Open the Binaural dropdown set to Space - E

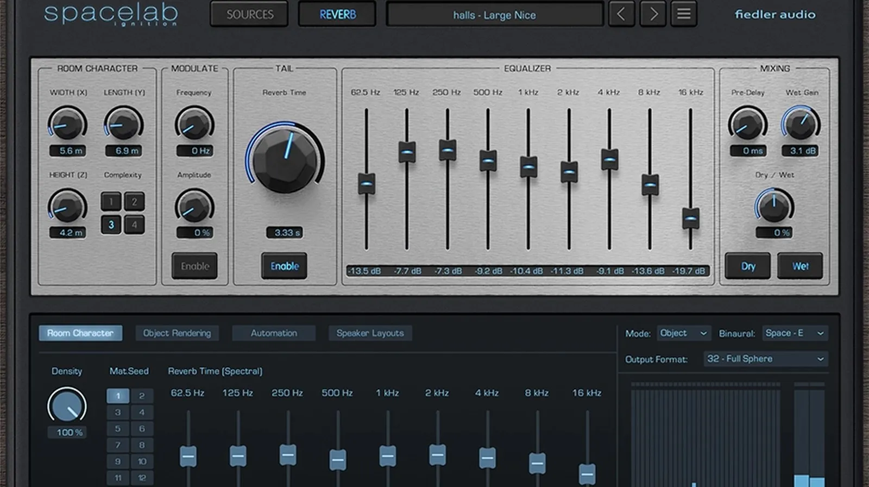coord(795,333)
